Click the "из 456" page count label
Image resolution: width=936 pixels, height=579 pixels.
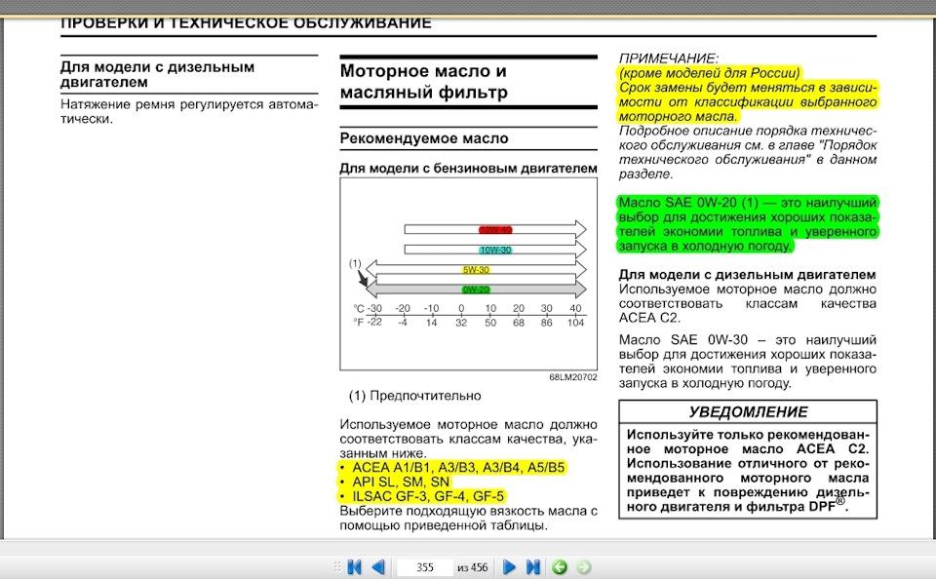click(472, 567)
